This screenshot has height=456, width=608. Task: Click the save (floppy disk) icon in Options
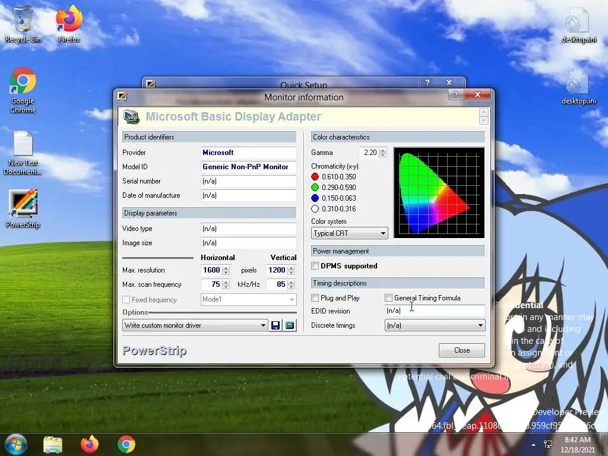click(x=275, y=325)
